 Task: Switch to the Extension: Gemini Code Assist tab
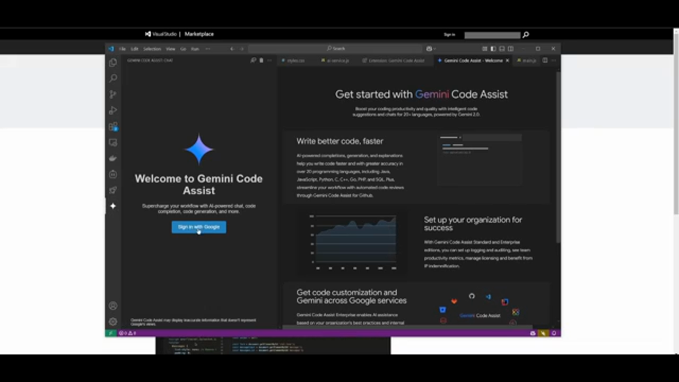(x=395, y=60)
